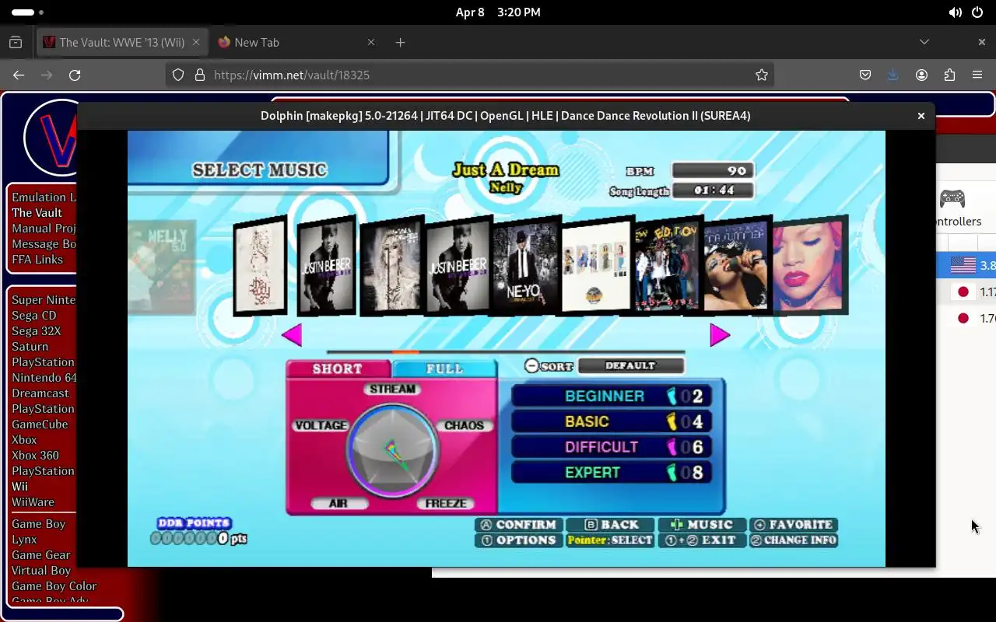Open the list all tabs chevron
996x622 pixels.
click(924, 42)
